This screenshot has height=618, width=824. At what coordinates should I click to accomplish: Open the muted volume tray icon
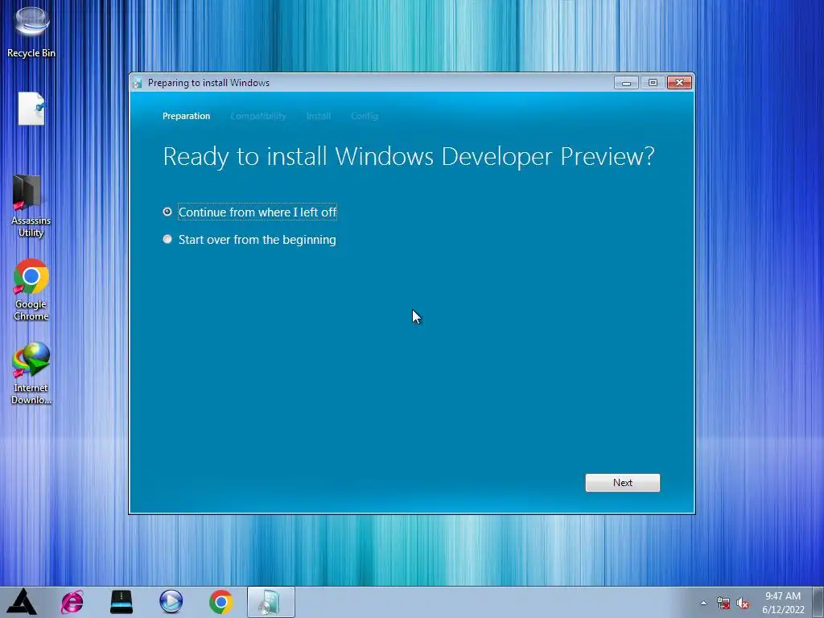[x=743, y=603]
